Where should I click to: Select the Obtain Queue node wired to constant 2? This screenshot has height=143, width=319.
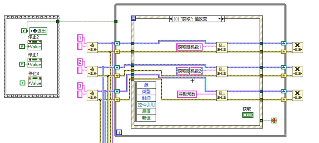point(92,71)
